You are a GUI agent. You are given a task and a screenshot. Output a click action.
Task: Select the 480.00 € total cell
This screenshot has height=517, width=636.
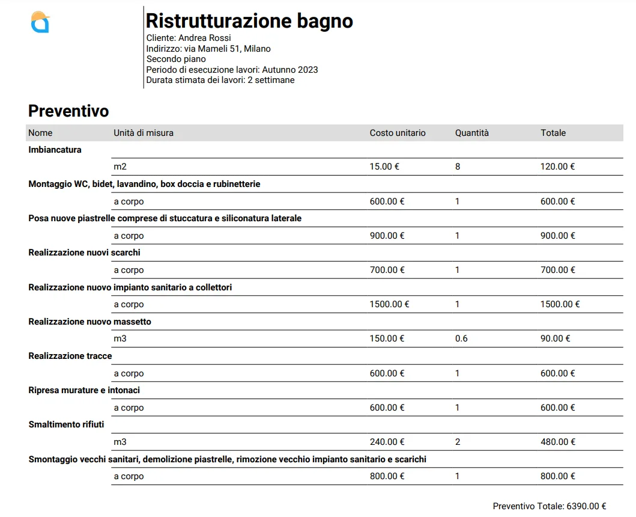point(558,442)
